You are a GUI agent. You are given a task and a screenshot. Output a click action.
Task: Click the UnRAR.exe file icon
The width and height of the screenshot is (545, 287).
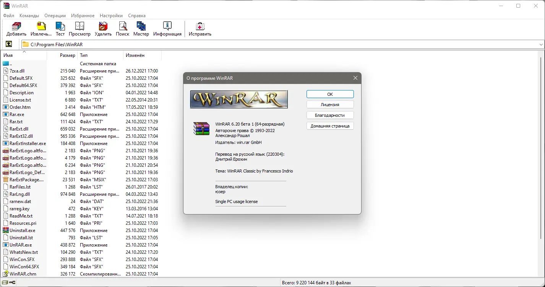click(6, 245)
